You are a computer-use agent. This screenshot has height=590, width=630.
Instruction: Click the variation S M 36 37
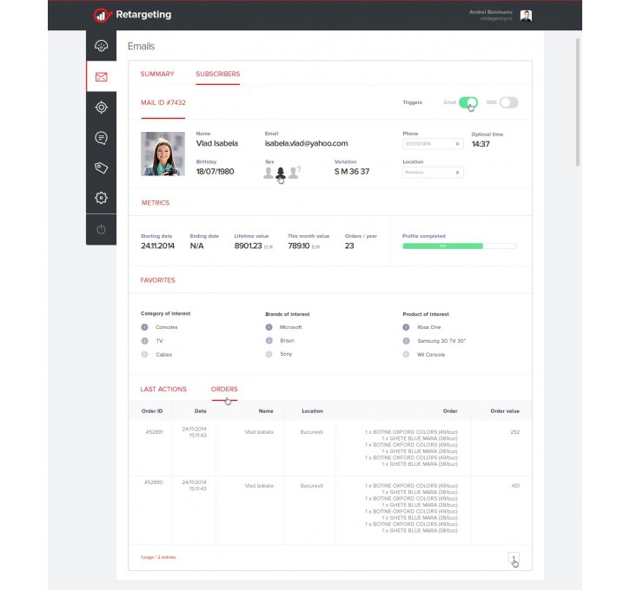(x=352, y=172)
